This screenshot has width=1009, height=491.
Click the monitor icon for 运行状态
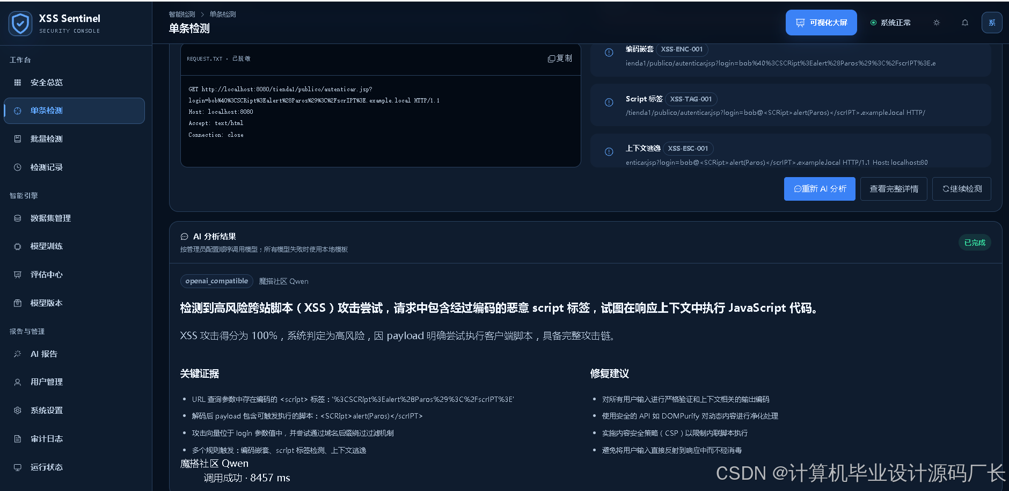click(x=18, y=467)
